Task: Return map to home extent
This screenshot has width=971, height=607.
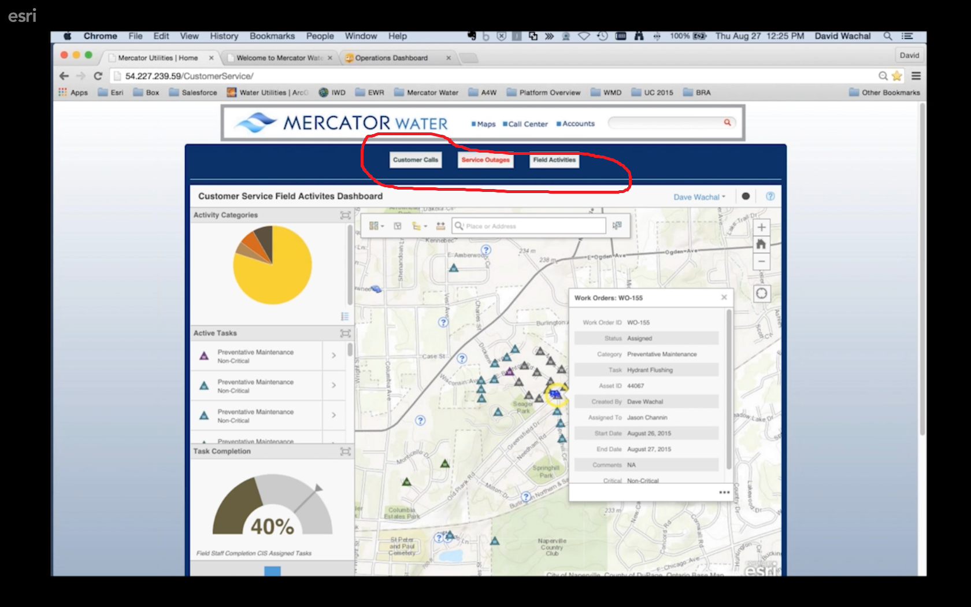Action: 761,245
